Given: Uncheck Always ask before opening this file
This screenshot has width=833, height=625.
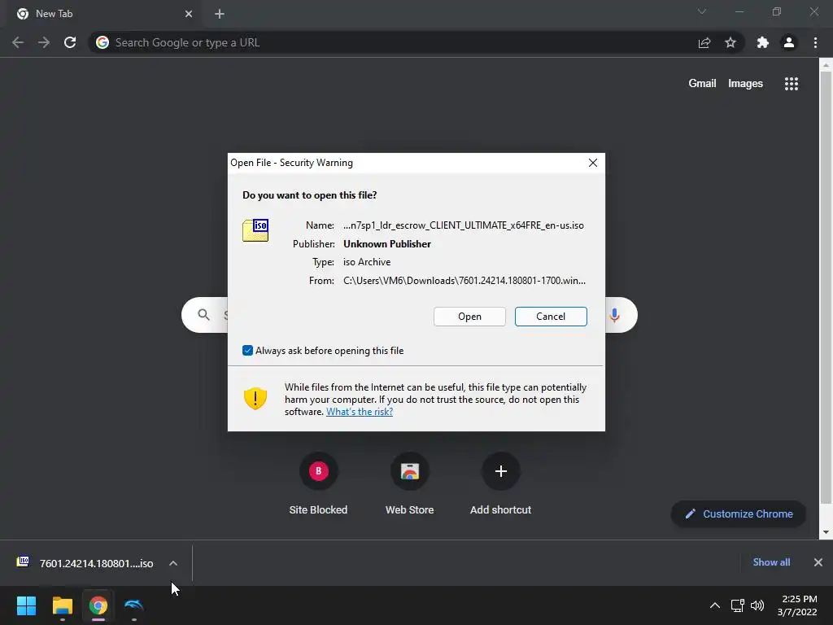Looking at the screenshot, I should click(x=247, y=350).
